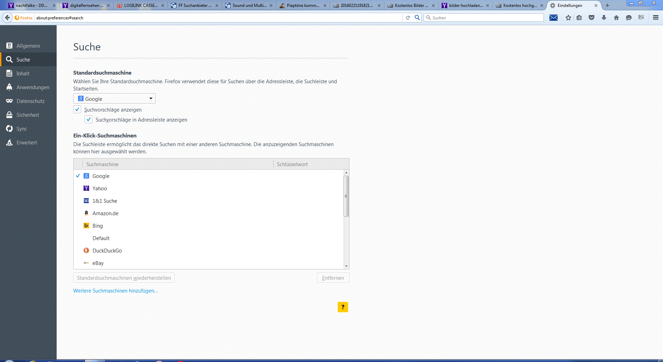Viewport: 663px width, 362px height.
Task: Go back with the back arrow button
Action: coord(7,18)
